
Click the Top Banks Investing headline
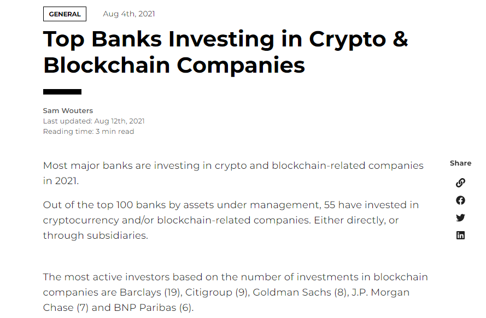tap(225, 52)
